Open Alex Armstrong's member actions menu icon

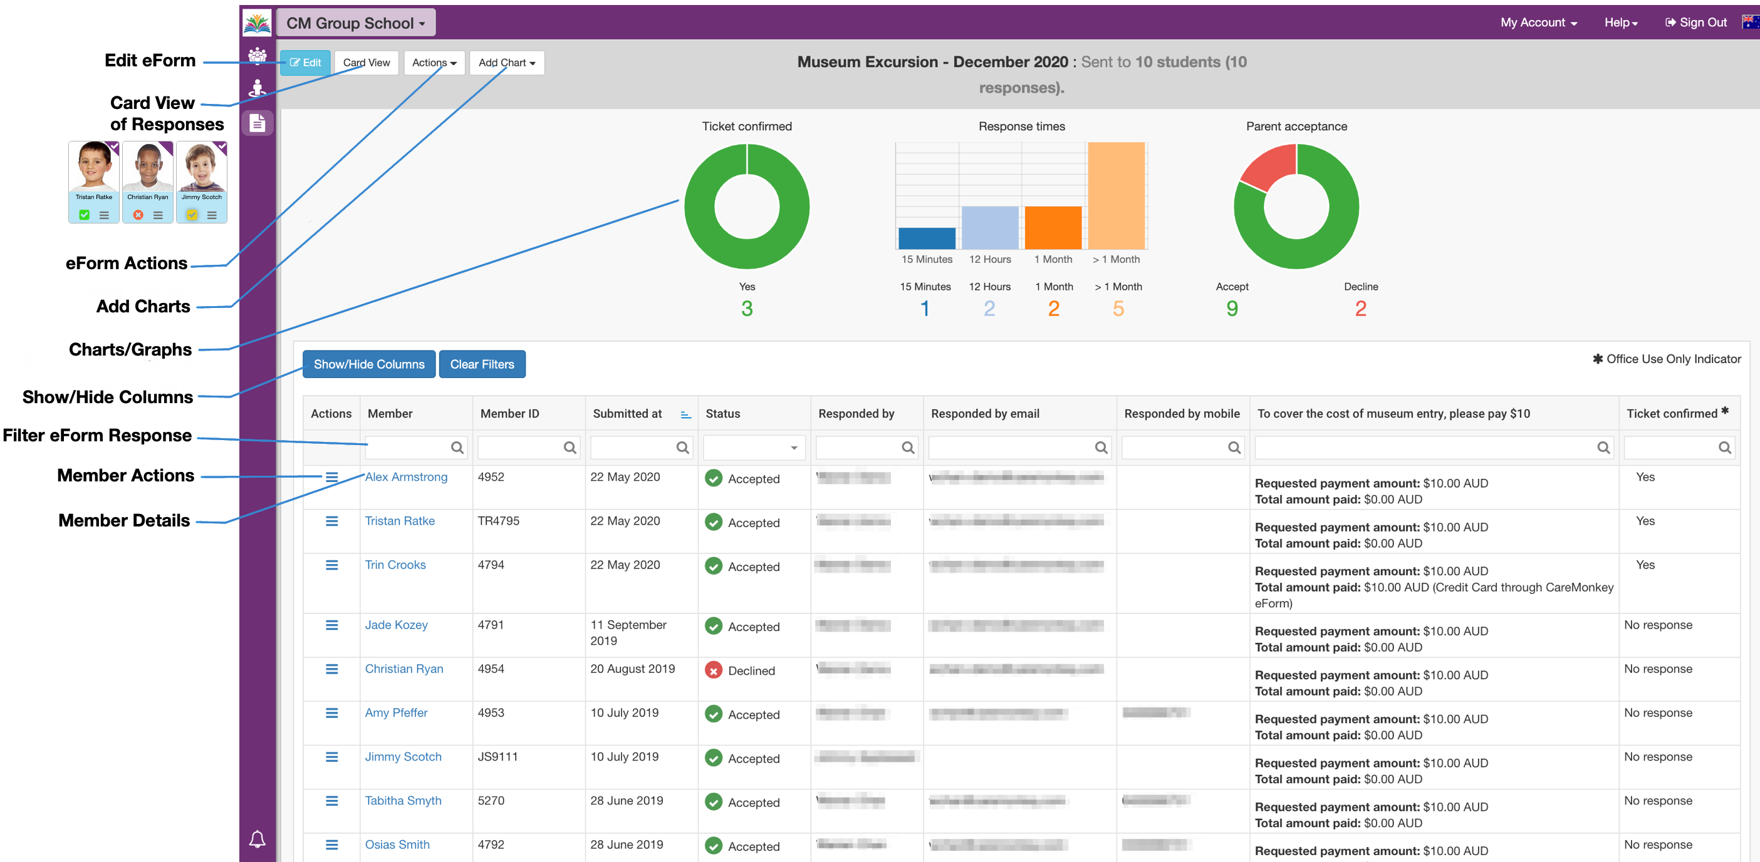point(331,478)
